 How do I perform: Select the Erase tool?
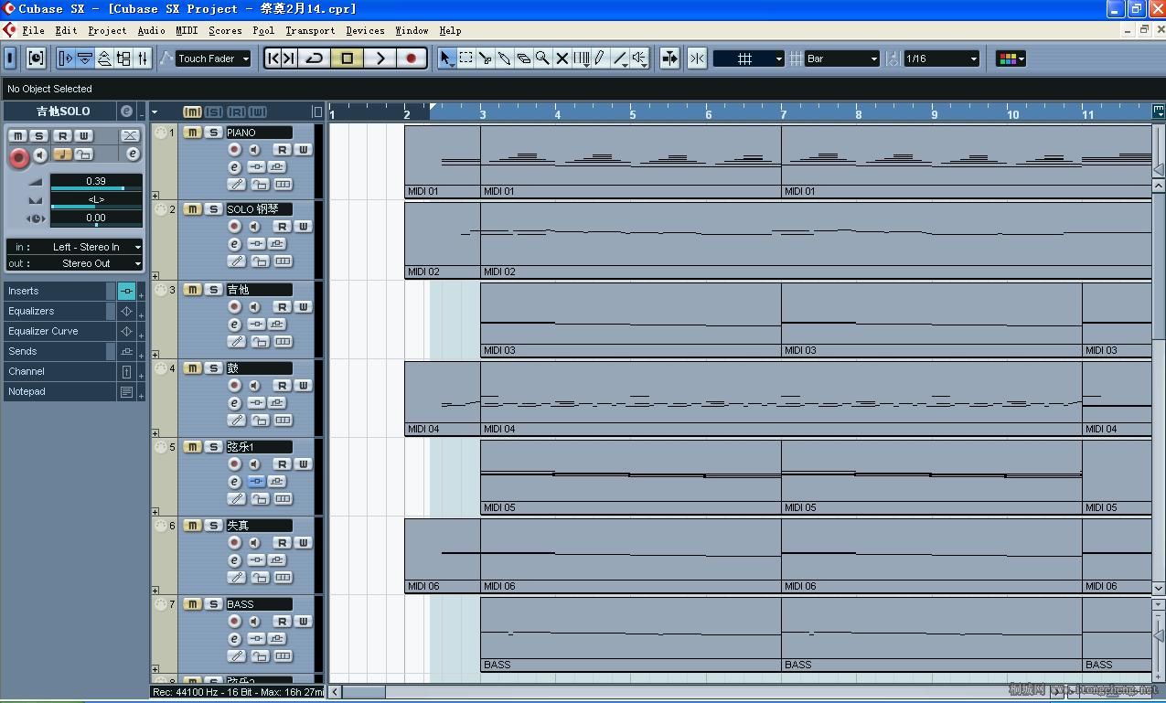523,59
